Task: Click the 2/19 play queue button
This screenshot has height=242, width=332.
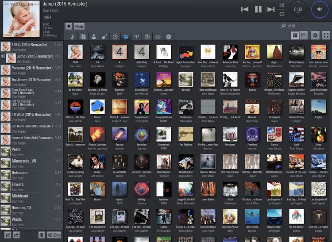Action: pyautogui.click(x=54, y=235)
